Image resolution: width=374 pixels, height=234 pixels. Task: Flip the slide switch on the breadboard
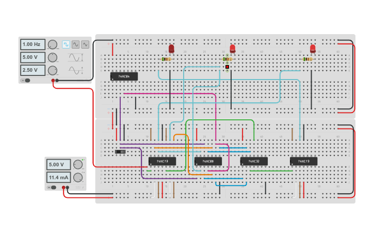[120, 152]
